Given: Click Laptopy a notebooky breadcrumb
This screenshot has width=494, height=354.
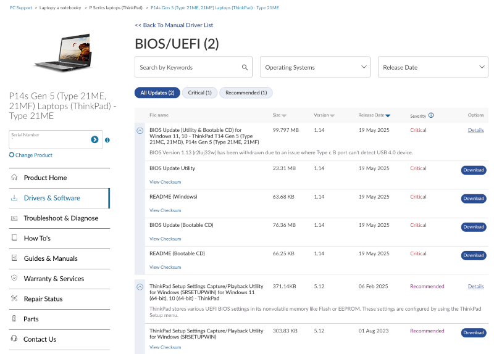Looking at the screenshot, I should [60, 7].
